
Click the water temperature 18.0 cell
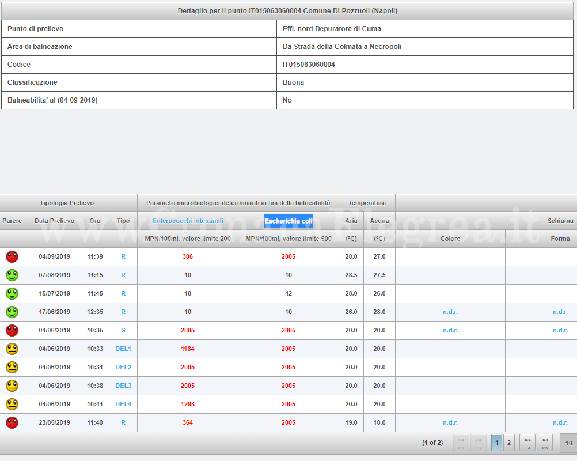(379, 422)
